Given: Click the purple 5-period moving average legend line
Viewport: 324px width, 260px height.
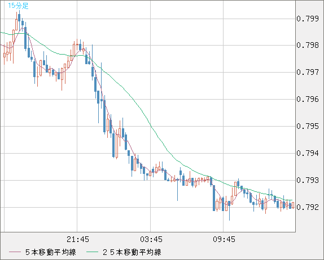Looking at the screenshot, I should coord(15,252).
